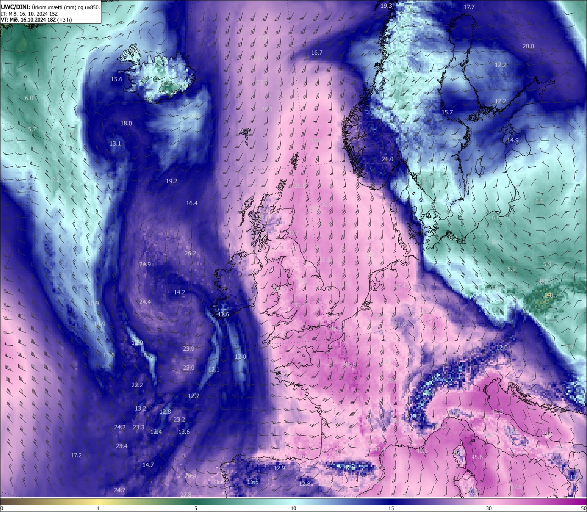The width and height of the screenshot is (587, 512).
Task: Click the 45.6 value near Corsica
Action: pyautogui.click(x=477, y=457)
